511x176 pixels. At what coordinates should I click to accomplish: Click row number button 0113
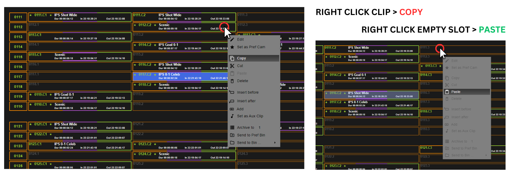coord(18,37)
